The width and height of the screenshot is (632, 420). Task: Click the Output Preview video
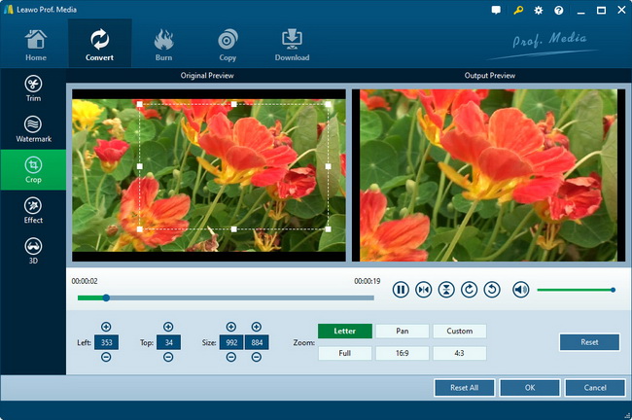coord(488,175)
